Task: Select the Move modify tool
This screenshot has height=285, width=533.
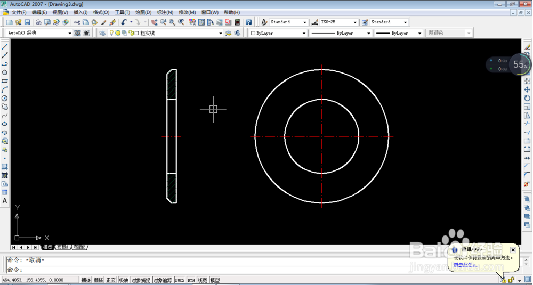Action: (527, 89)
